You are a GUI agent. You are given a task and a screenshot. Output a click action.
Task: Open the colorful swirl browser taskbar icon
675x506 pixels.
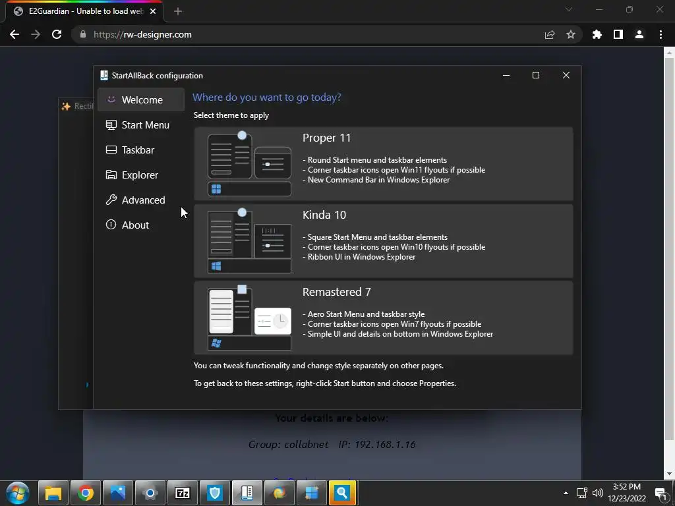[279, 493]
